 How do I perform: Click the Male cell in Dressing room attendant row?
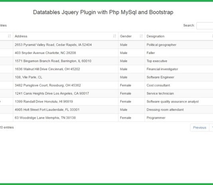(132, 110)
